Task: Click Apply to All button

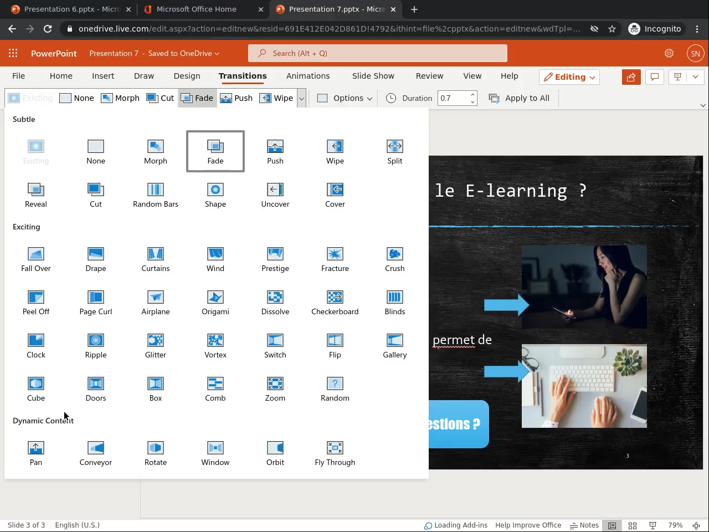Action: [x=520, y=98]
